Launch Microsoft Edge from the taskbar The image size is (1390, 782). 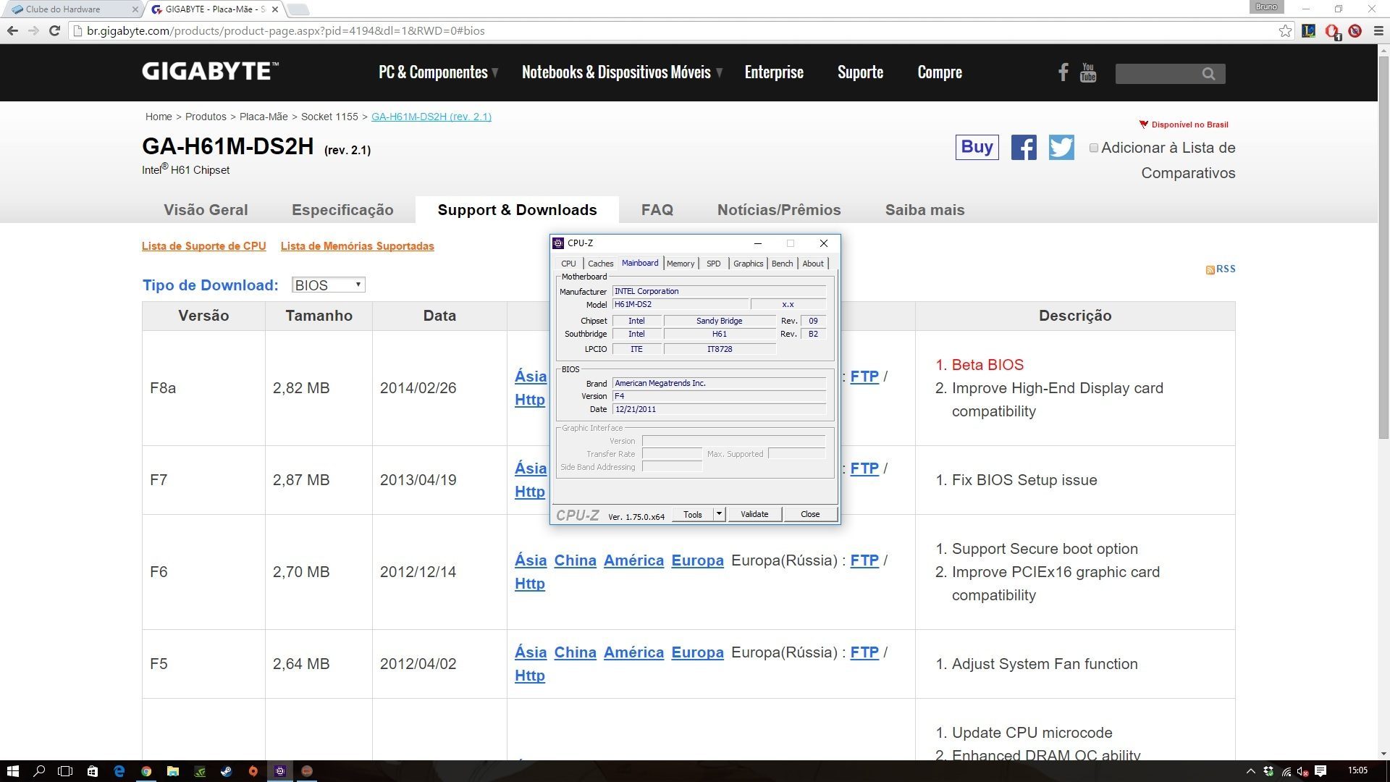(x=119, y=771)
